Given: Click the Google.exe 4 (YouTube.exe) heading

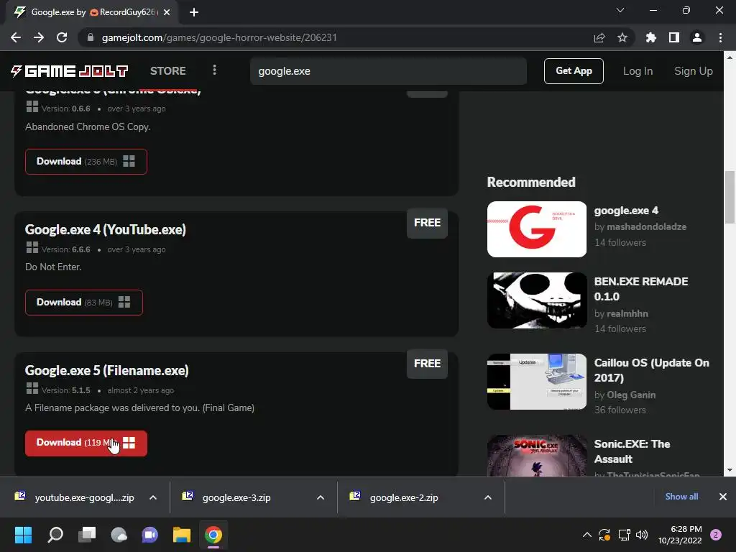Looking at the screenshot, I should [105, 229].
